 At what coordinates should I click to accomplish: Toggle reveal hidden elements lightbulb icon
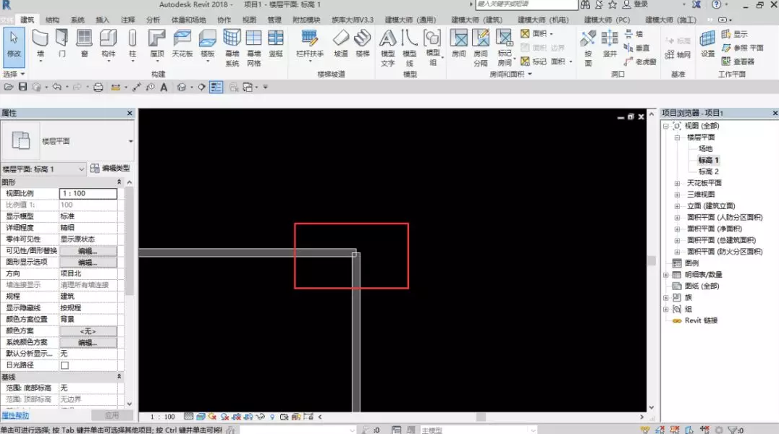[272, 417]
